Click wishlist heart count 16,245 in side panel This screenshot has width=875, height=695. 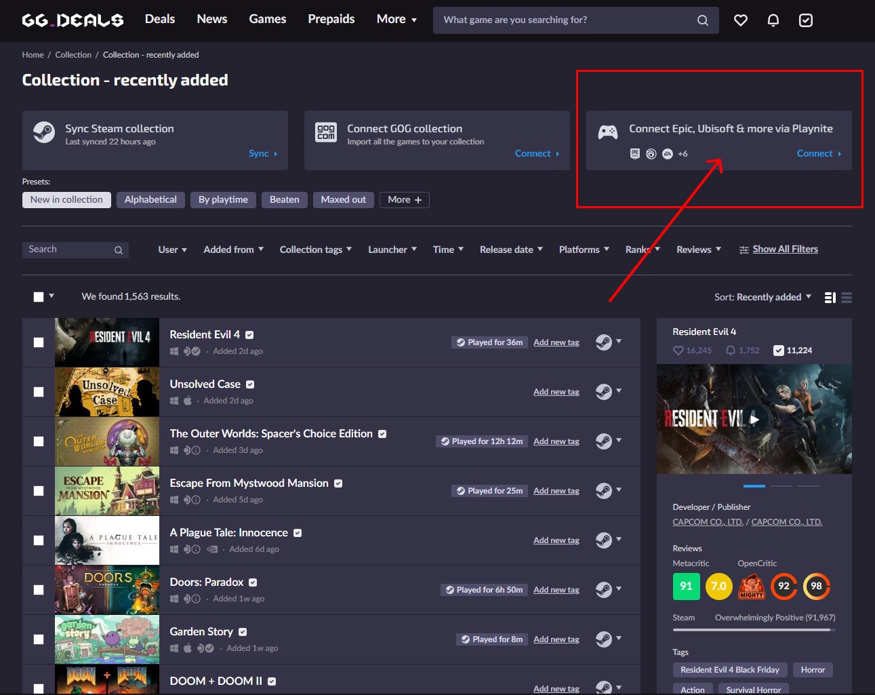[692, 351]
